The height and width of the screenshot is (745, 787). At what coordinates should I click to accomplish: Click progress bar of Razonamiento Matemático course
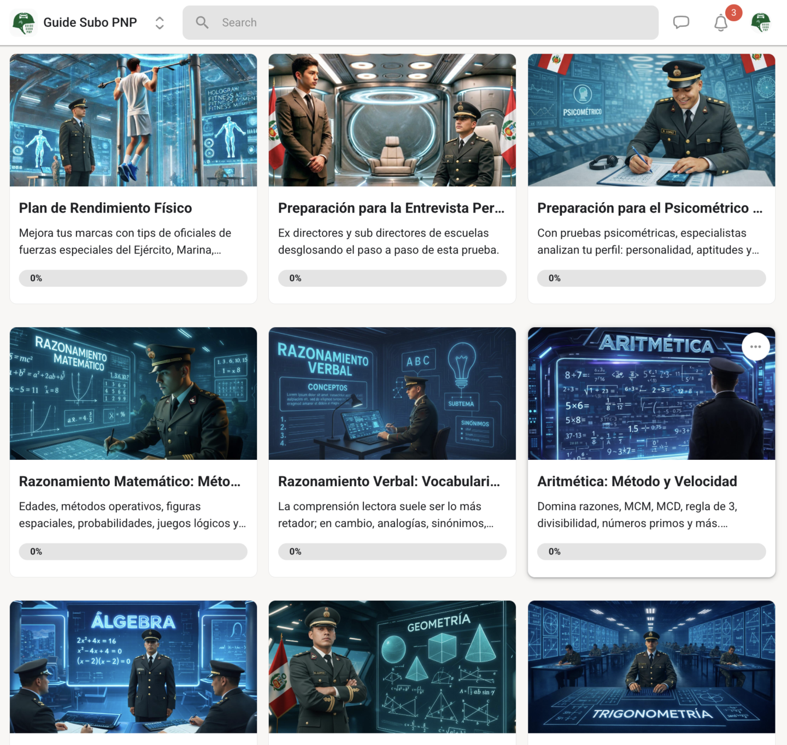click(x=133, y=552)
